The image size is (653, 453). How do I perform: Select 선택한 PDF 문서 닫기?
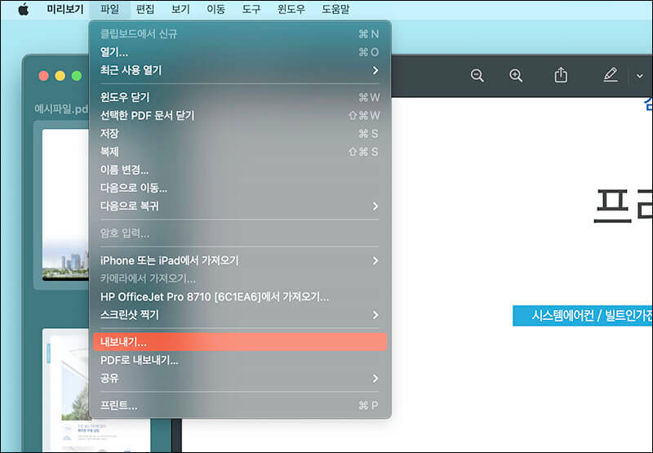[x=239, y=115]
